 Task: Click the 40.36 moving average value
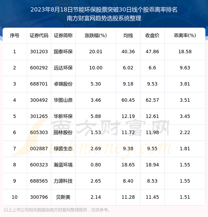point(128,52)
